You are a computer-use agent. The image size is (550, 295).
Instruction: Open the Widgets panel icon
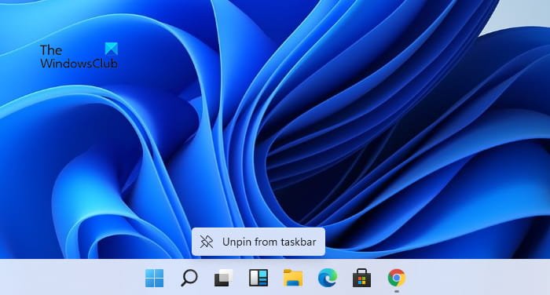(258, 278)
